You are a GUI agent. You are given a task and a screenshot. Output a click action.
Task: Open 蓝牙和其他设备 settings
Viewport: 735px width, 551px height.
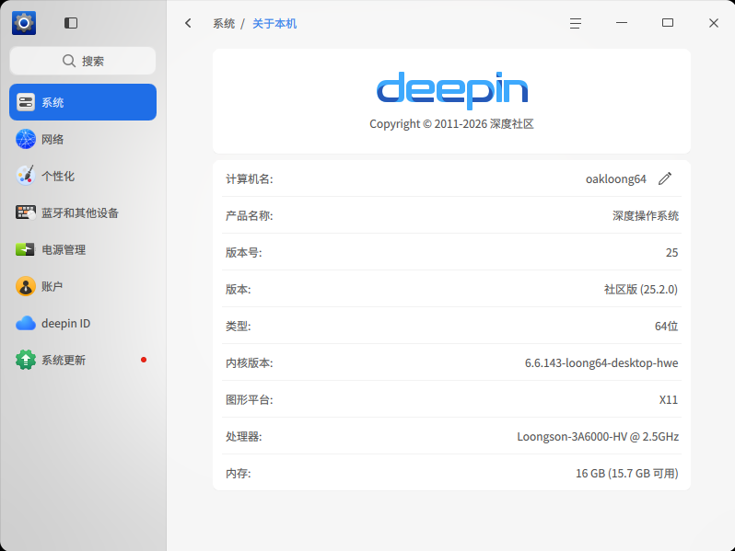83,213
